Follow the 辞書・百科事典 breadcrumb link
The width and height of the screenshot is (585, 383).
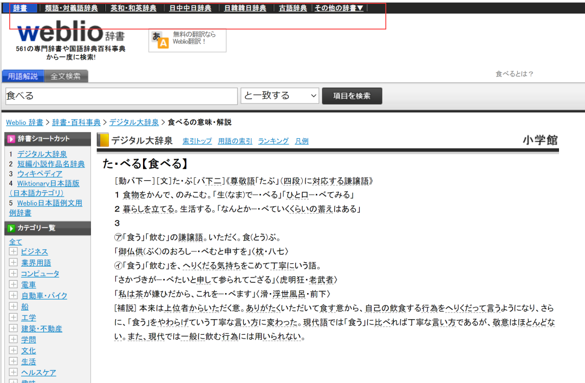click(x=76, y=122)
